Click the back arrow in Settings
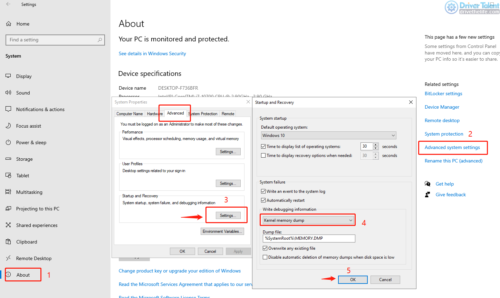500x298 pixels. [x=8, y=4]
